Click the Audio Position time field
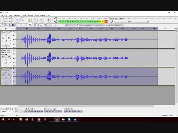Screen dimensions: 178x133 click(x=73, y=112)
